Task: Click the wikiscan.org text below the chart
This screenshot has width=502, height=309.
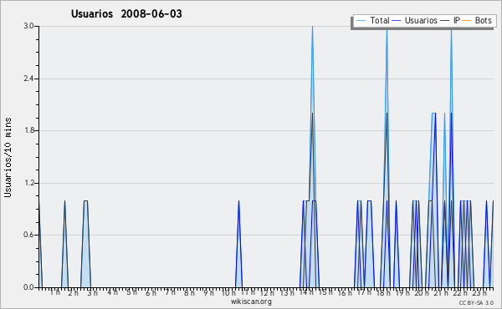Action: tap(251, 301)
